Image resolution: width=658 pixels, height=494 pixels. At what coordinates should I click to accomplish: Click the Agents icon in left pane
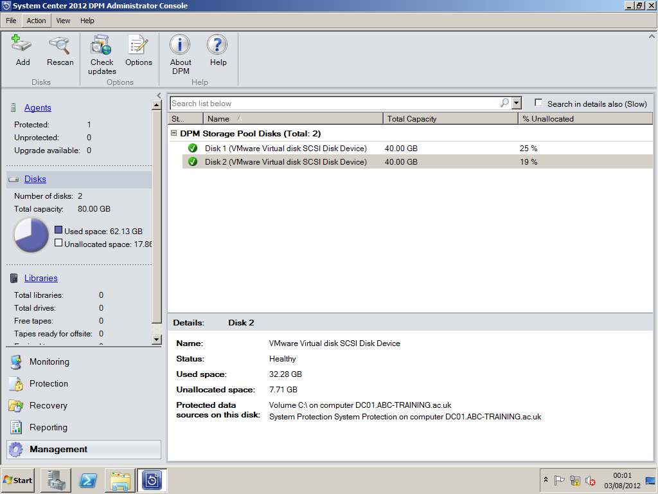click(13, 107)
